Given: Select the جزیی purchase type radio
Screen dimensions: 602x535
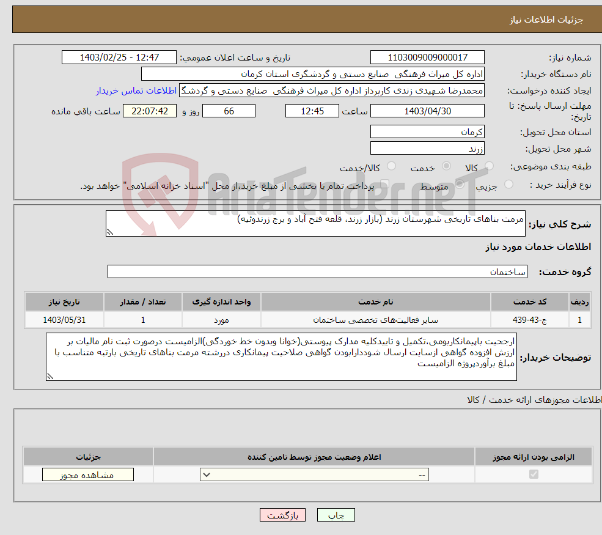Looking at the screenshot, I should tap(508, 185).
